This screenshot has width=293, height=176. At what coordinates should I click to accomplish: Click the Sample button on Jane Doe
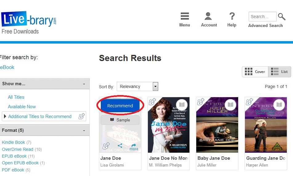click(120, 120)
